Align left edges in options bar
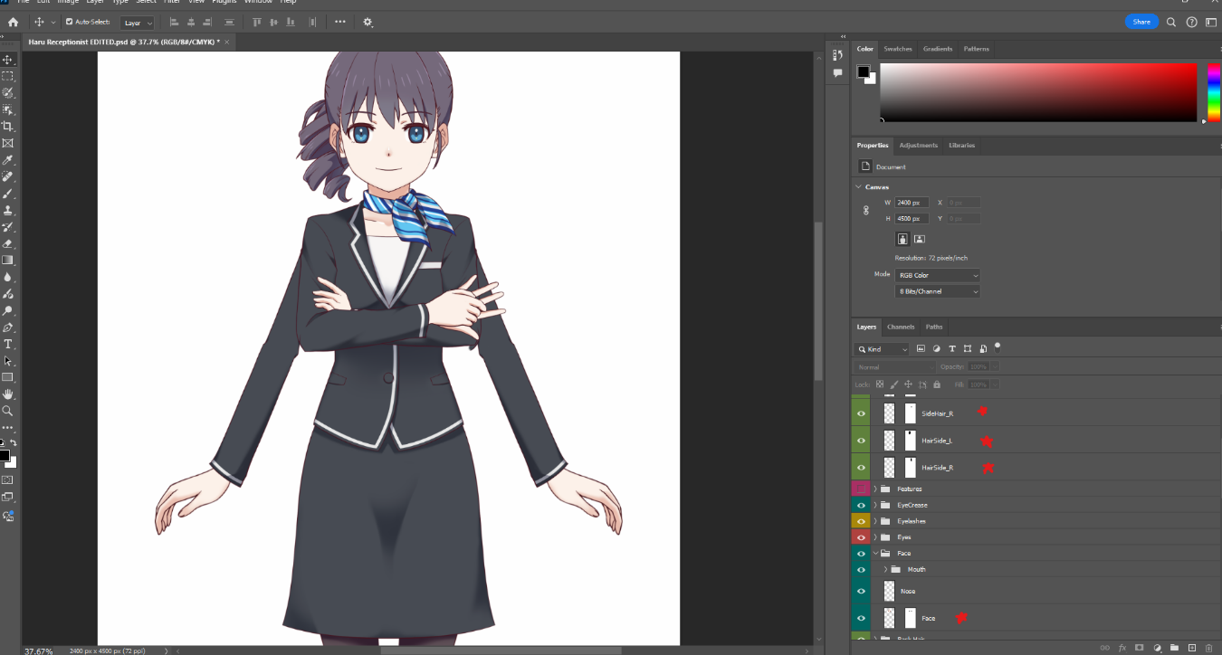This screenshot has height=655, width=1222. (174, 22)
